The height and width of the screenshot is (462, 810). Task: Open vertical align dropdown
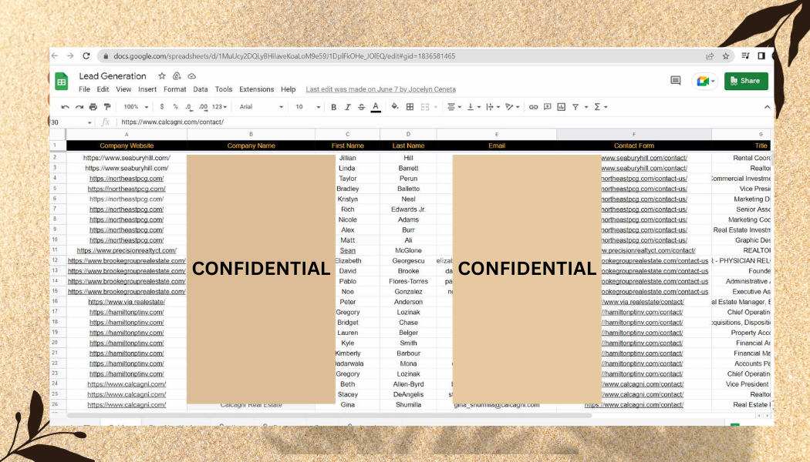pyautogui.click(x=474, y=107)
